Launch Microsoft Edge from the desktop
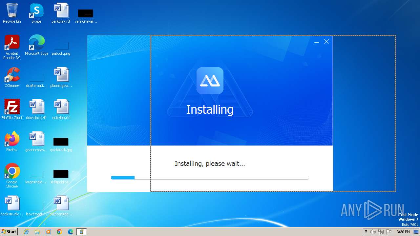 [x=37, y=45]
